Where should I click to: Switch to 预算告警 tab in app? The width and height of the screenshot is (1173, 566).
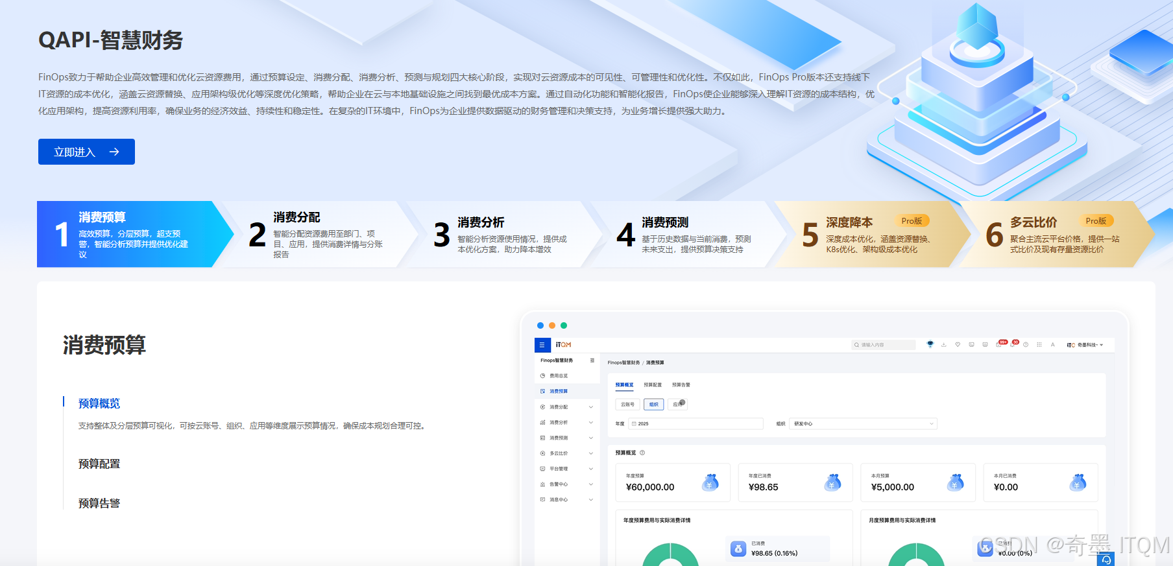point(681,385)
